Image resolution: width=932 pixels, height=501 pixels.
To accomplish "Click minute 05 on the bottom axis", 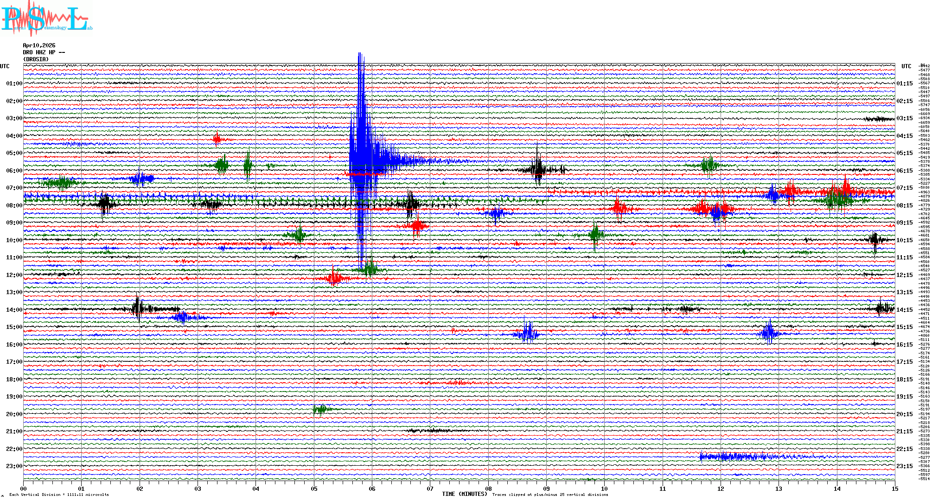I will point(314,489).
